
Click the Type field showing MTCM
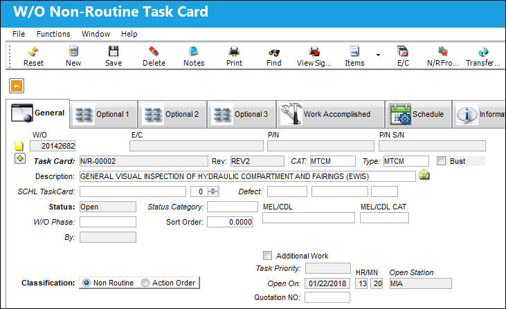(406, 161)
